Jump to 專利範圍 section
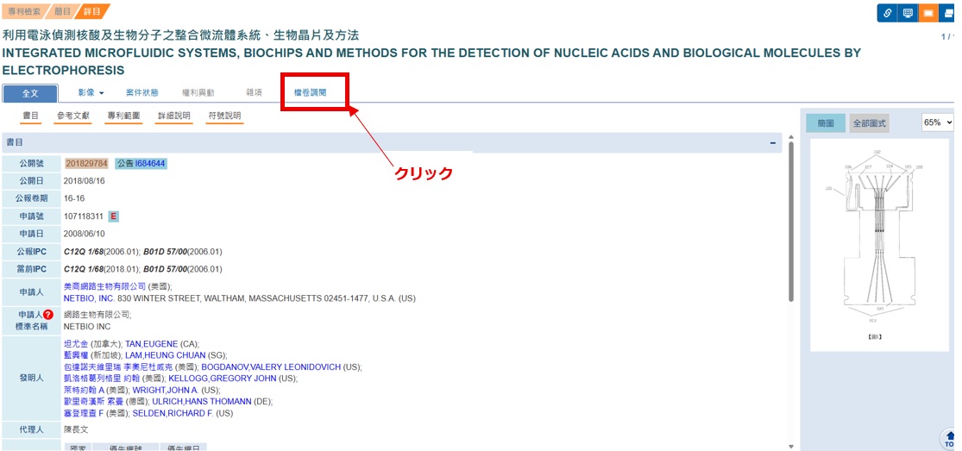962x451 pixels. pos(124,116)
